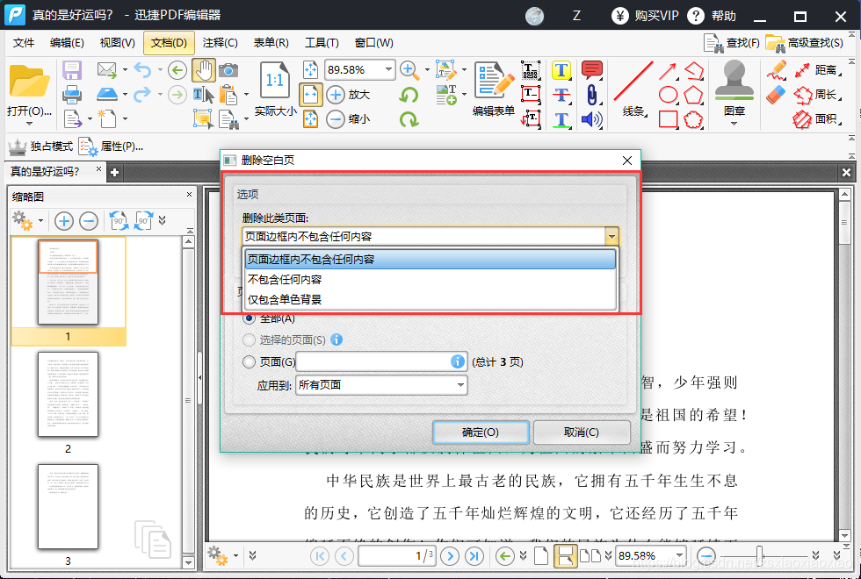Click the Sound speaker annotation icon
Image resolution: width=861 pixels, height=579 pixels.
[591, 119]
